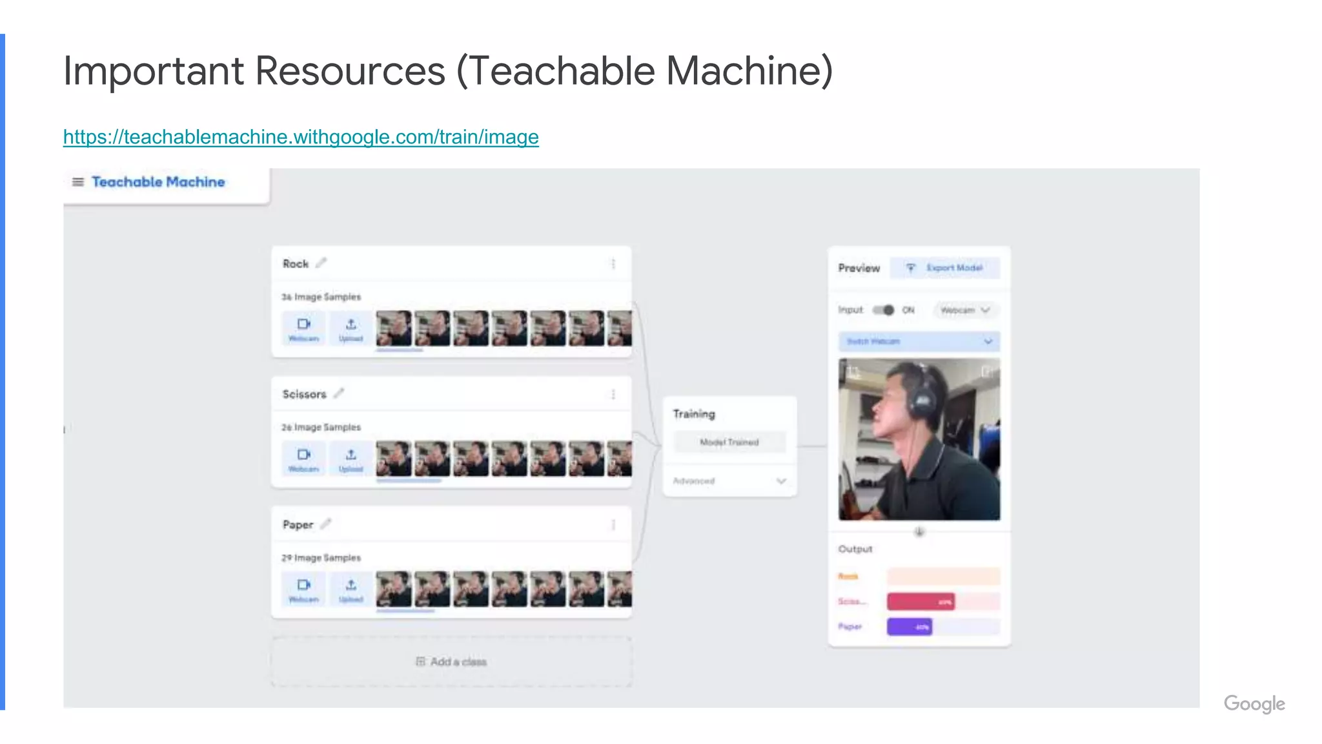Toggle the Input ON switch

884,310
